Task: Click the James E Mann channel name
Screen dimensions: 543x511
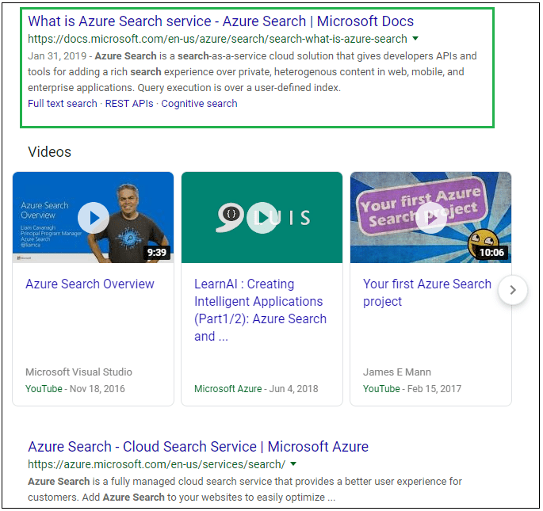Action: (397, 372)
